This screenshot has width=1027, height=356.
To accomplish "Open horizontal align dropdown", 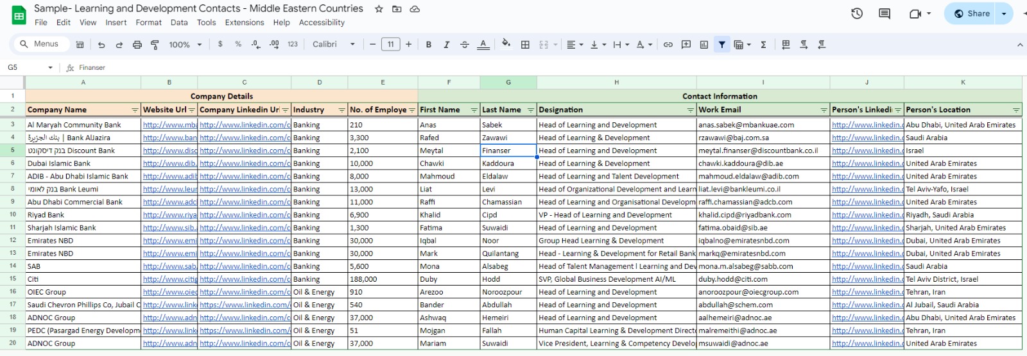I will [x=574, y=44].
